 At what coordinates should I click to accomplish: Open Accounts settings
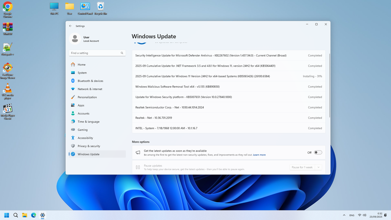pyautogui.click(x=97, y=113)
